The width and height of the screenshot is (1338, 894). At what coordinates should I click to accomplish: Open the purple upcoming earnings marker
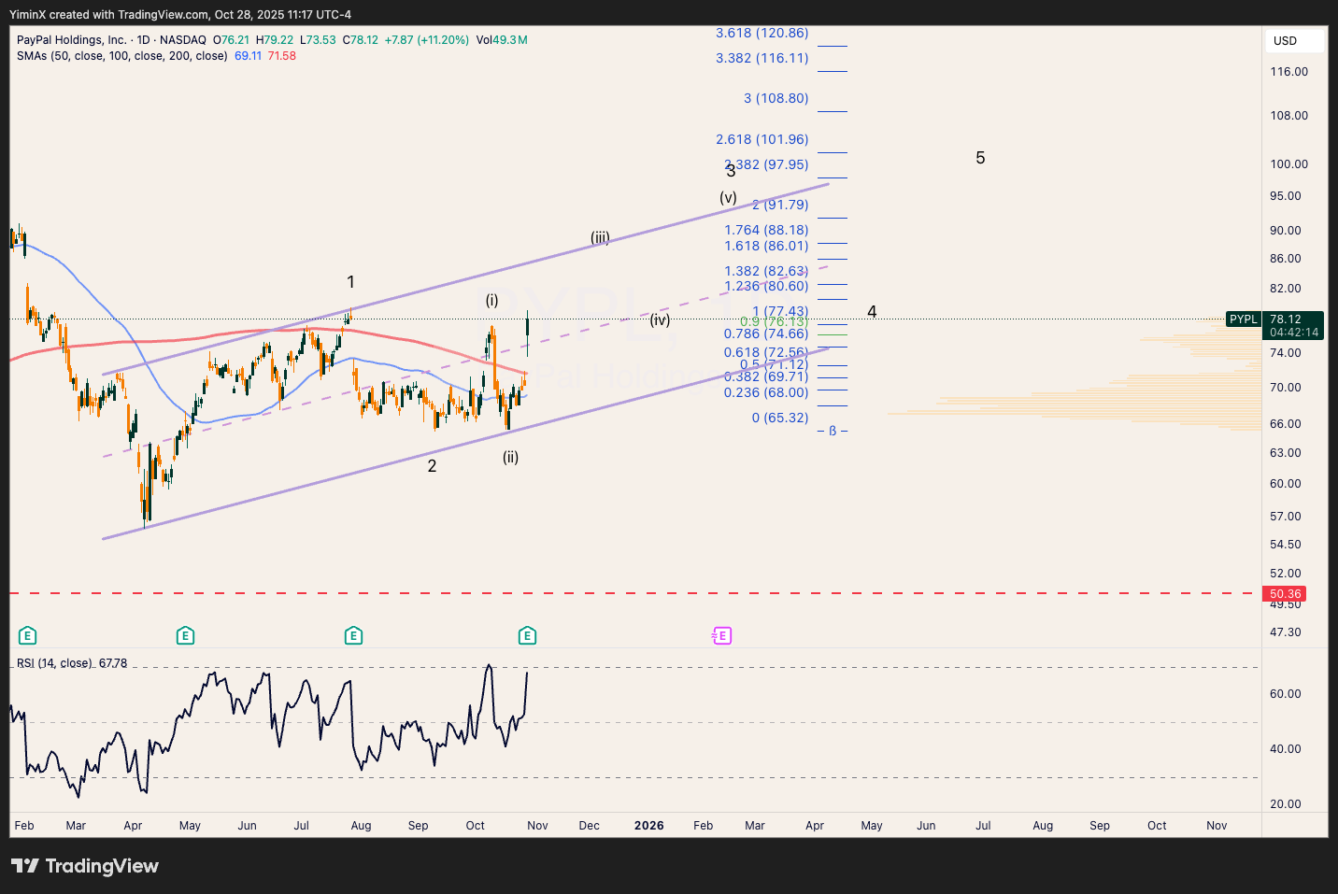pos(721,636)
